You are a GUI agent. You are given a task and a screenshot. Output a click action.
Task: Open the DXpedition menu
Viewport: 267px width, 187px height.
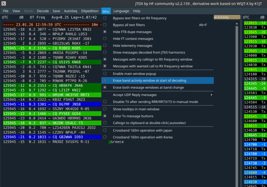tap(90, 11)
